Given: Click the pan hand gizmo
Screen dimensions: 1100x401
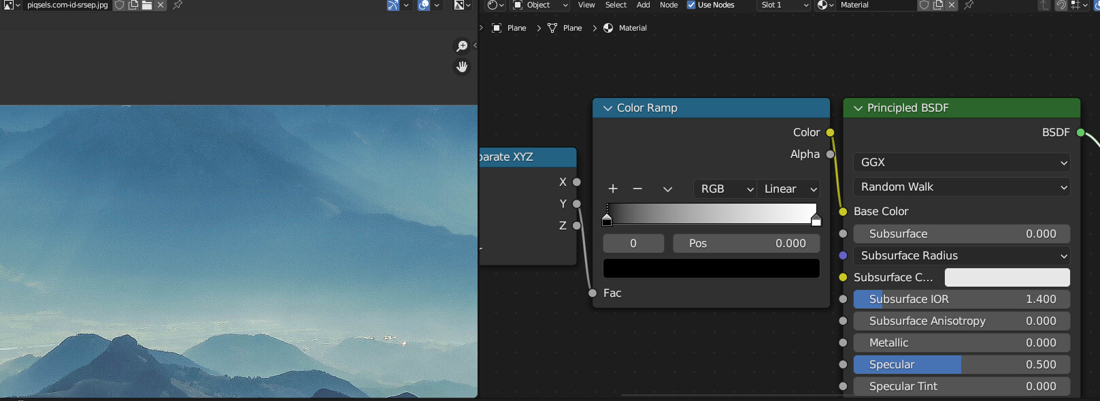Looking at the screenshot, I should pyautogui.click(x=462, y=67).
